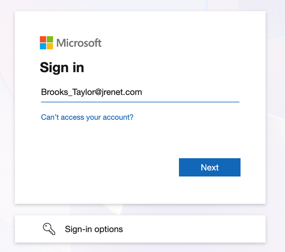Click the blue underline of email field
The image size is (285, 252).
[x=140, y=102]
